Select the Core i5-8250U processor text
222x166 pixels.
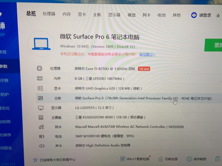click(105, 69)
